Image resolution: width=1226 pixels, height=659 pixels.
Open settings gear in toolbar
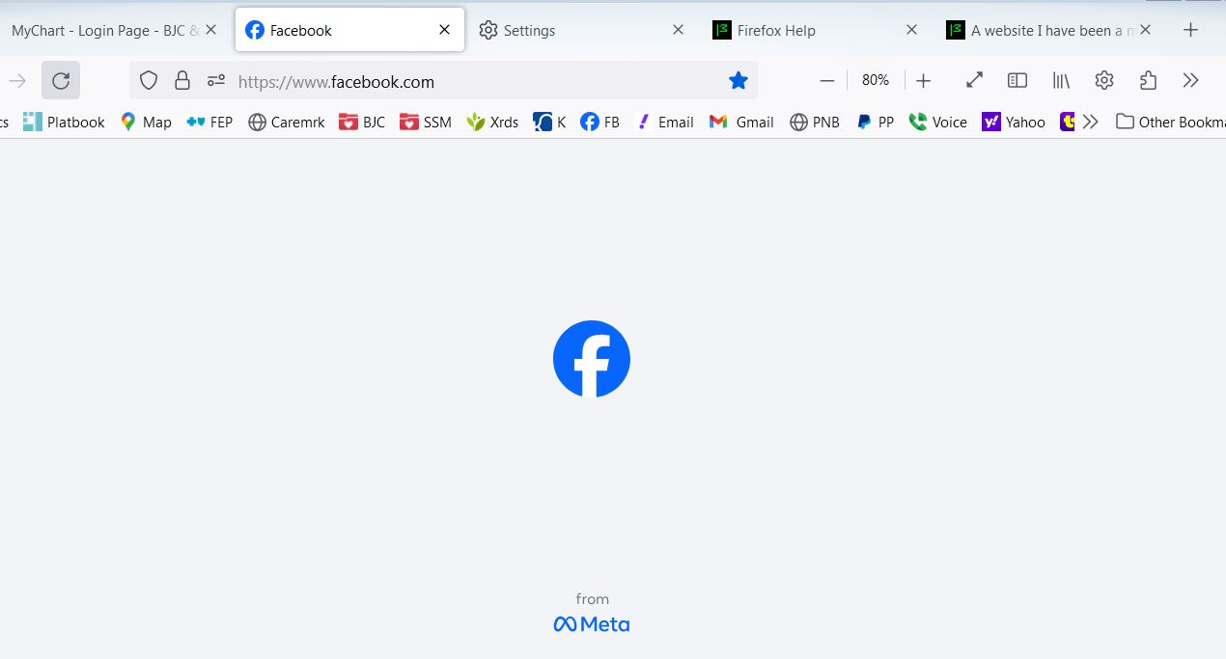point(1104,81)
